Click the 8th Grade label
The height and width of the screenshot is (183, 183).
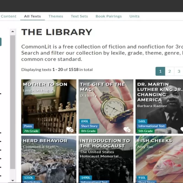pos(88,131)
